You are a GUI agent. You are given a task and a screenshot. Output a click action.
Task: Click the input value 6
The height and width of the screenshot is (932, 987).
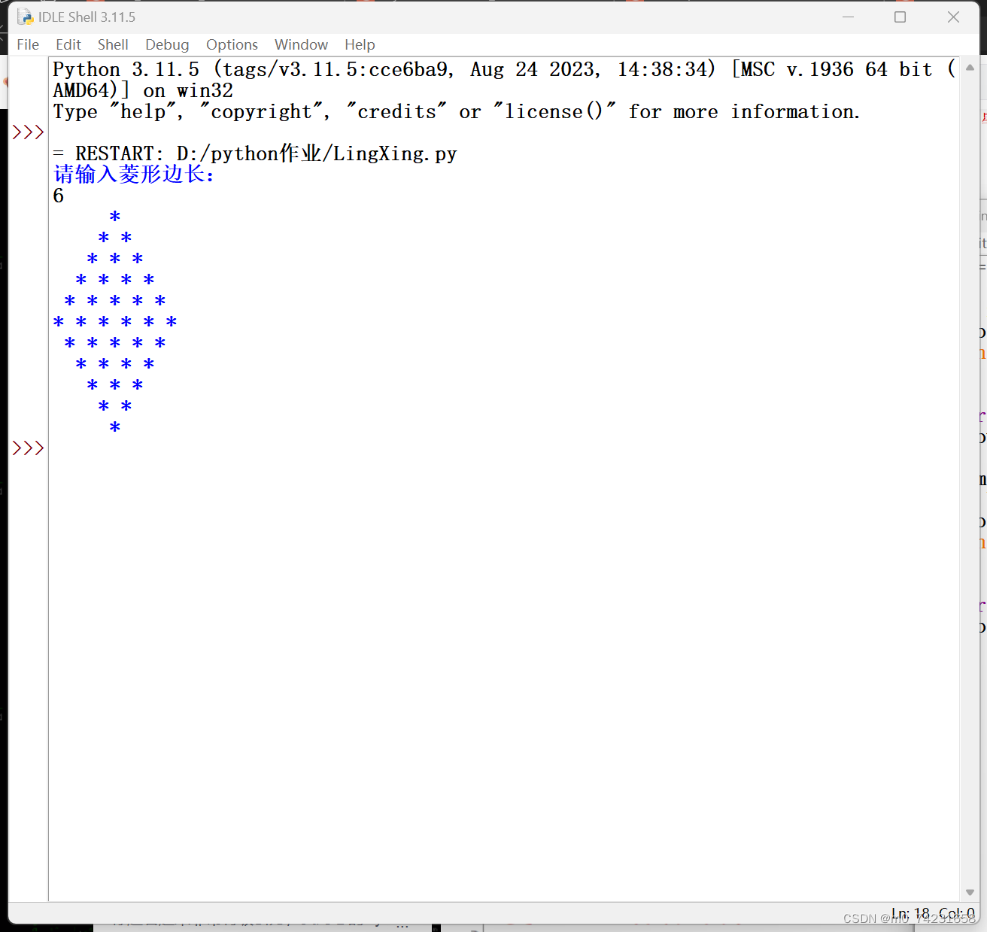(x=59, y=196)
